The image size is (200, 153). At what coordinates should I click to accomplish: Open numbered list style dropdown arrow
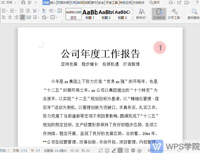pos(16,11)
